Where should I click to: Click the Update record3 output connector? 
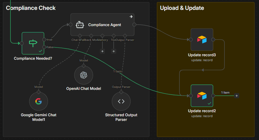point(213,39)
